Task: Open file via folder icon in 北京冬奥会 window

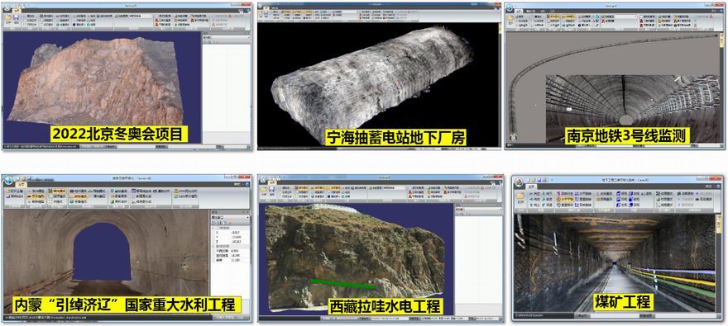Action: (x=8, y=17)
